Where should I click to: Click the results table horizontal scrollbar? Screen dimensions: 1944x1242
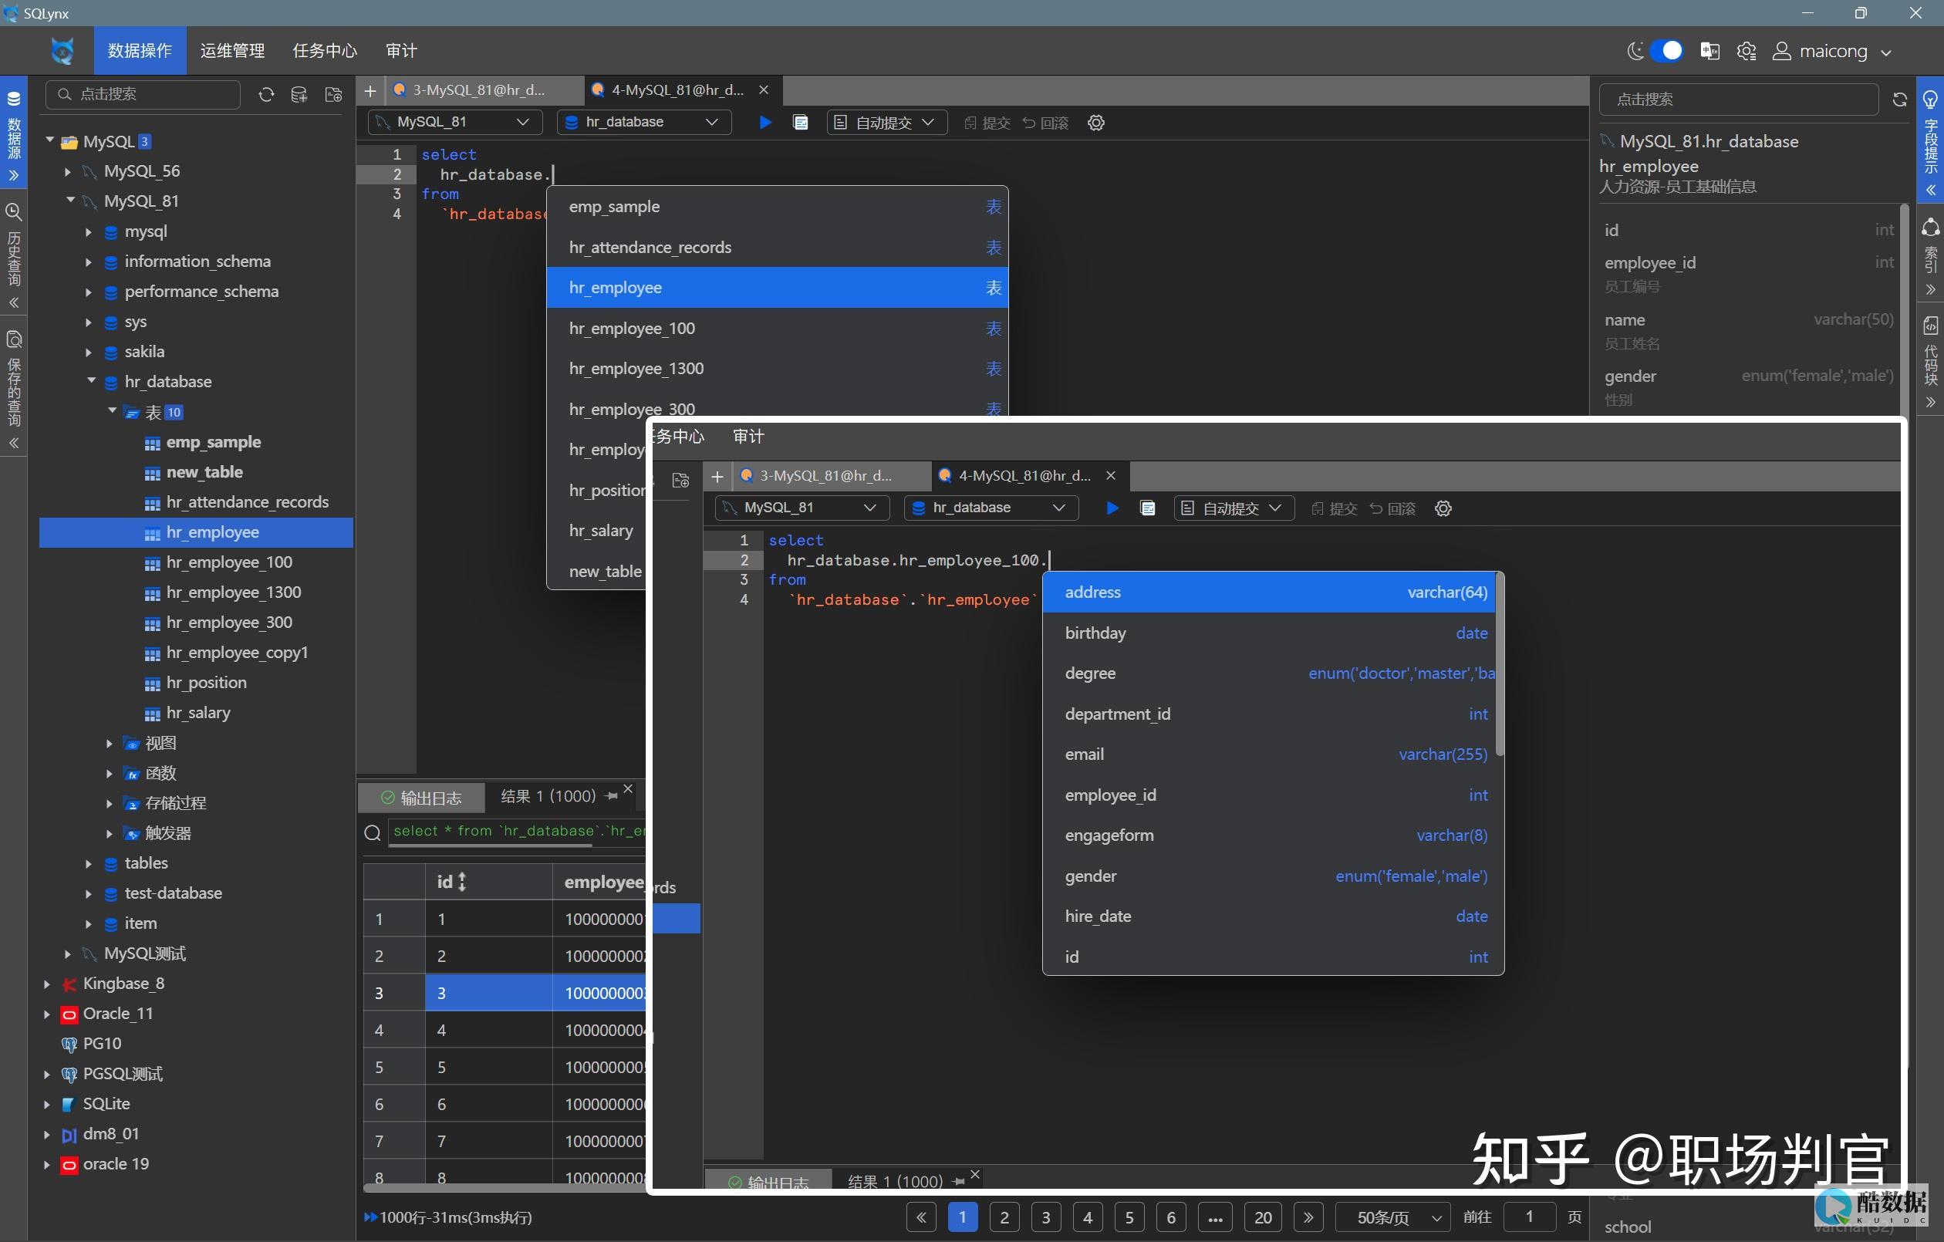[x=505, y=1187]
